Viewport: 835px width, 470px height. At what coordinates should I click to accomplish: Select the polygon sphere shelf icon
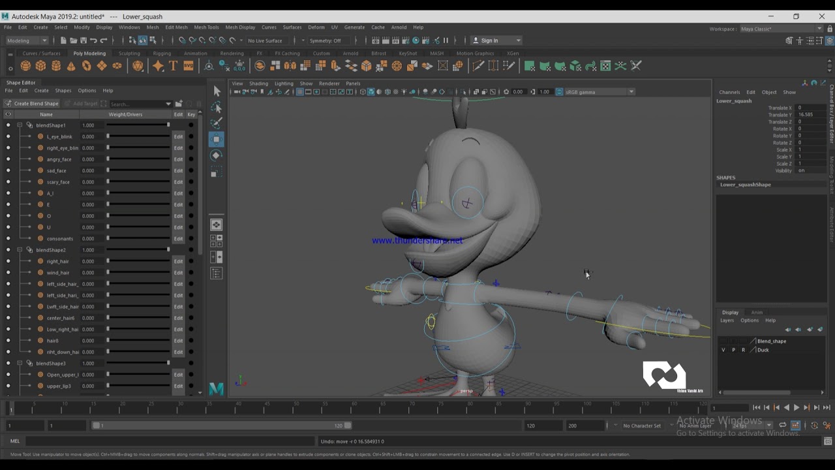tap(25, 66)
